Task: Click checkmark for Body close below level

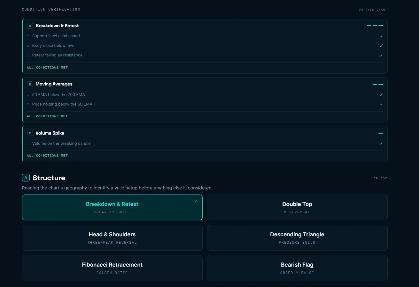Action: [x=381, y=46]
